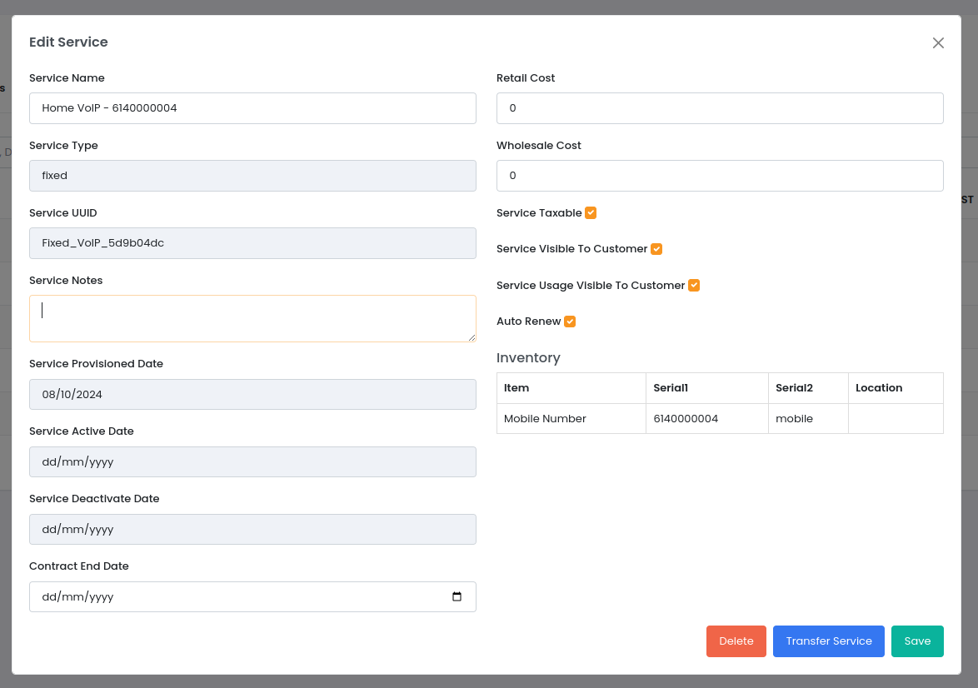Click inside the Service Notes field
This screenshot has height=688, width=978.
click(x=252, y=318)
